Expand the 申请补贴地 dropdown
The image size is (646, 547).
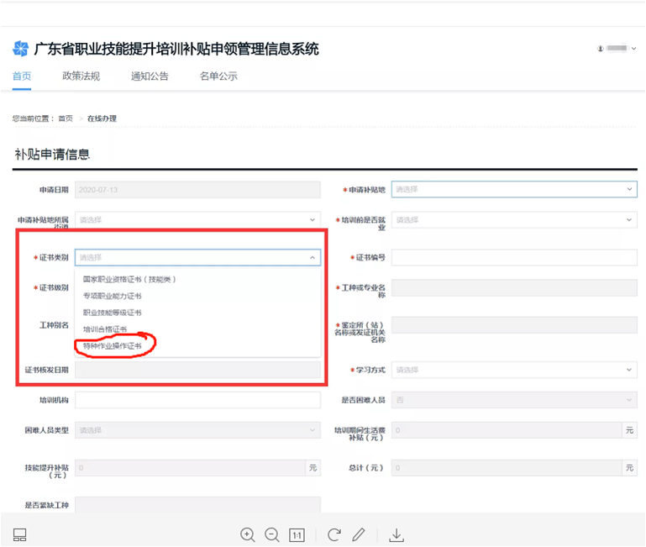click(x=514, y=190)
